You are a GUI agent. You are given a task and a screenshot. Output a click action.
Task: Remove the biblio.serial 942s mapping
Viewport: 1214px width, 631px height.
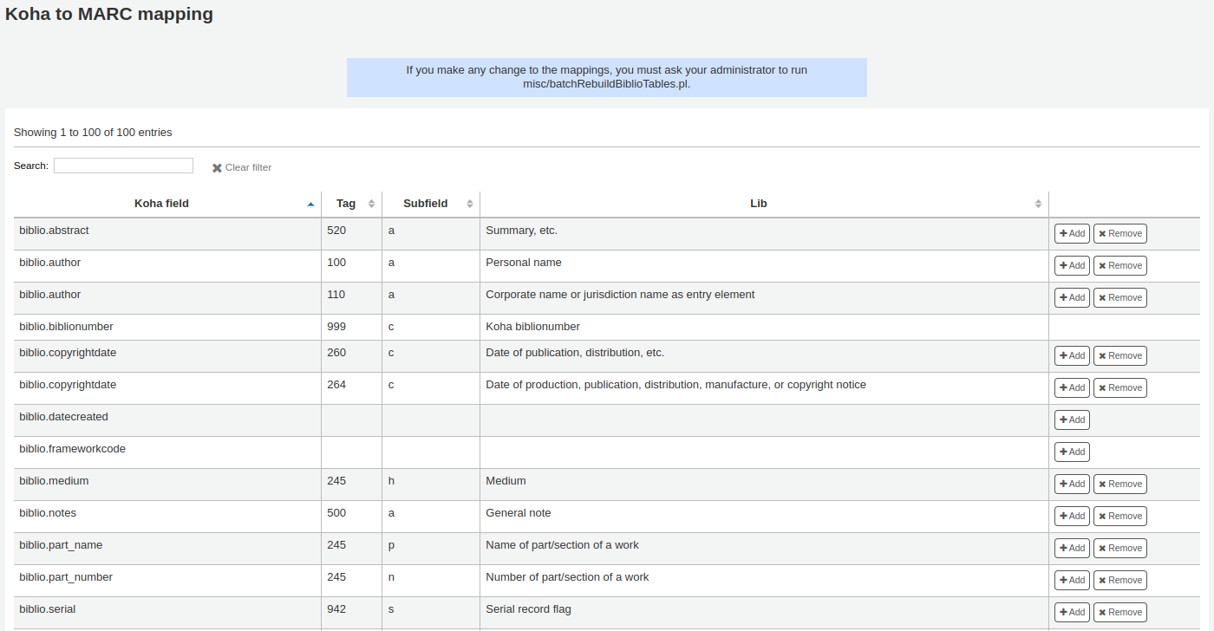point(1119,612)
